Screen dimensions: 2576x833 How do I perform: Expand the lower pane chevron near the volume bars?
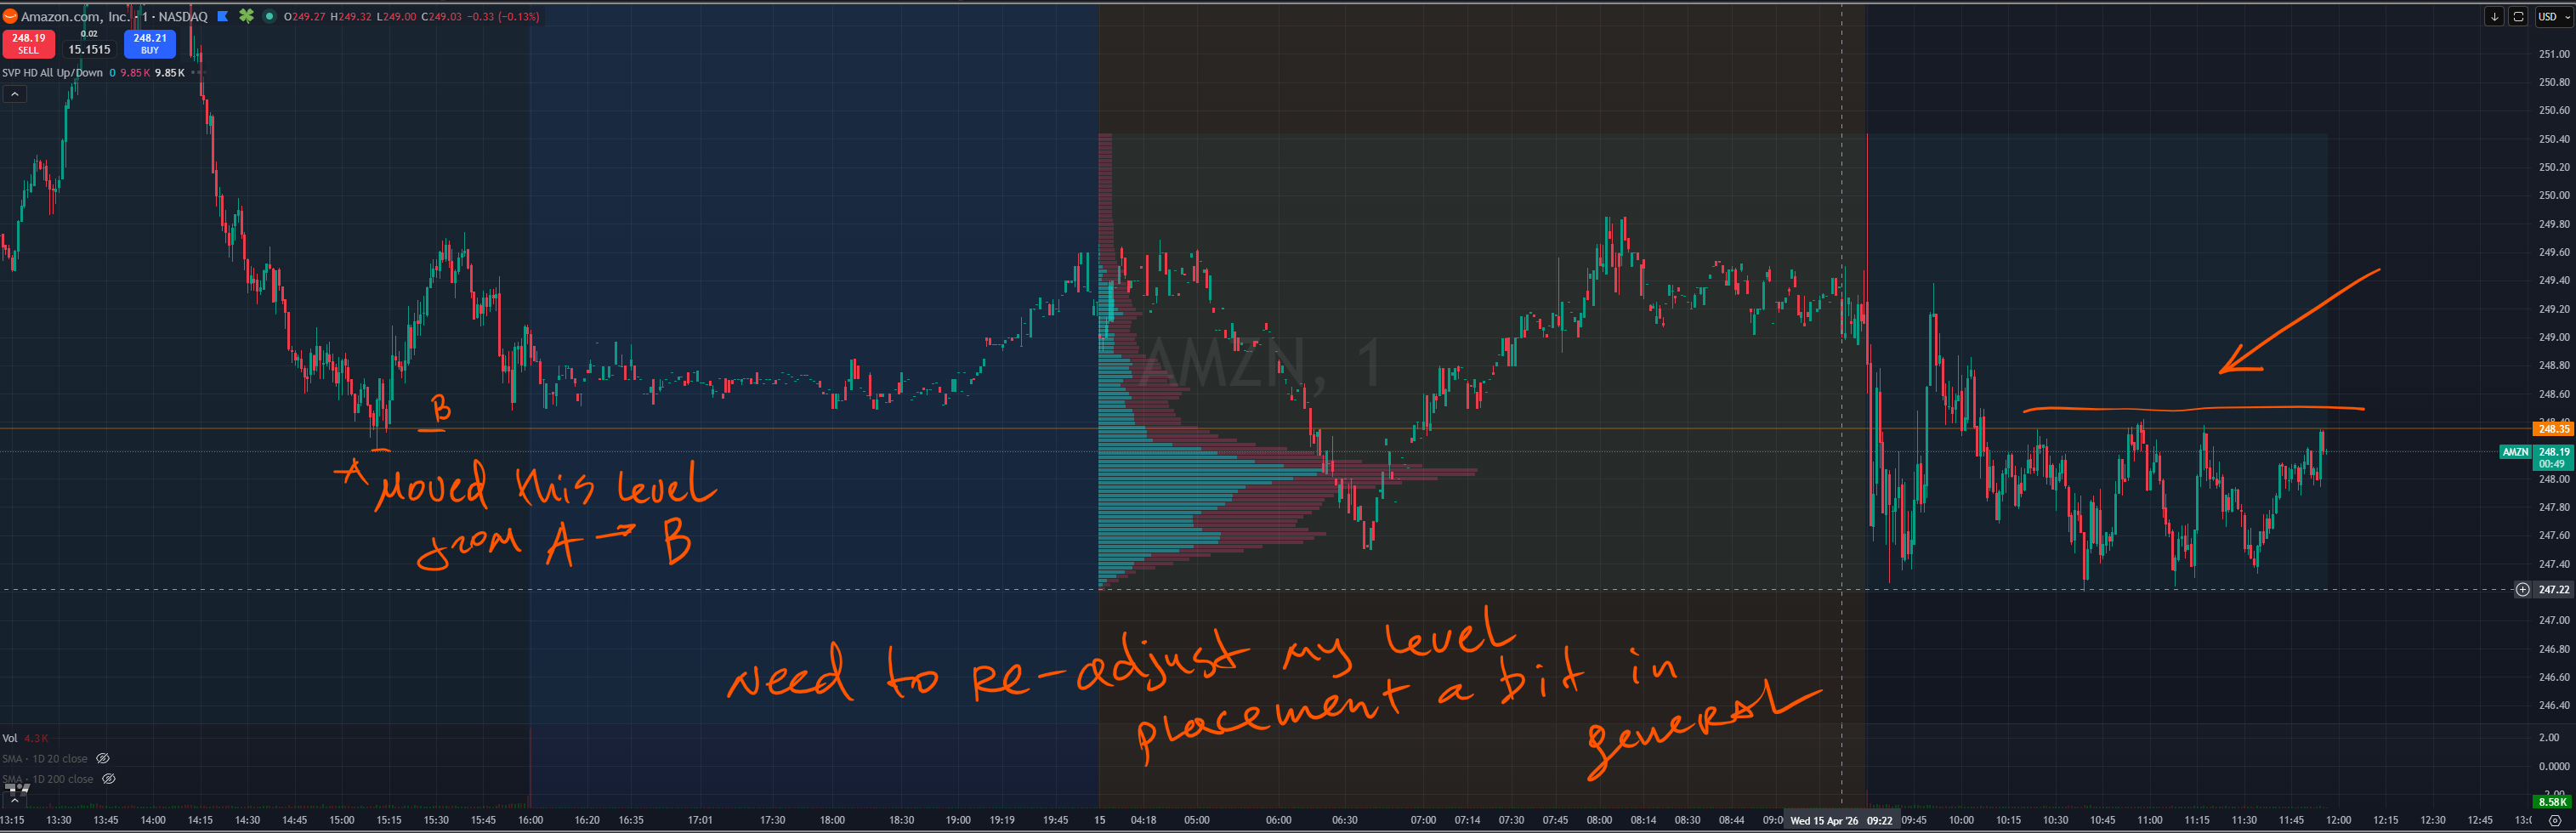14,801
